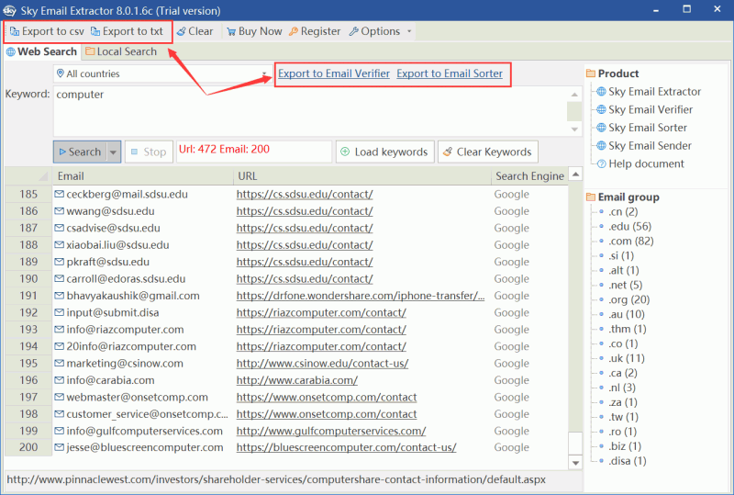734x495 pixels.
Task: Click the Register key icon
Action: pyautogui.click(x=294, y=31)
